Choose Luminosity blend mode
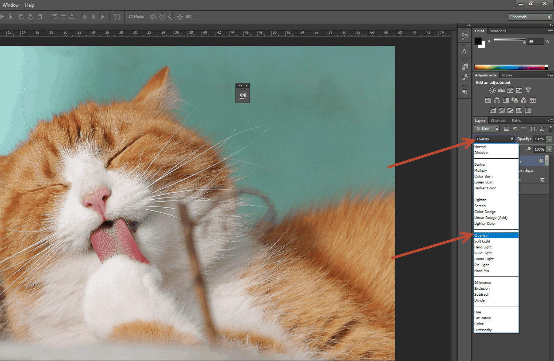The width and height of the screenshot is (554, 361). click(x=496, y=330)
